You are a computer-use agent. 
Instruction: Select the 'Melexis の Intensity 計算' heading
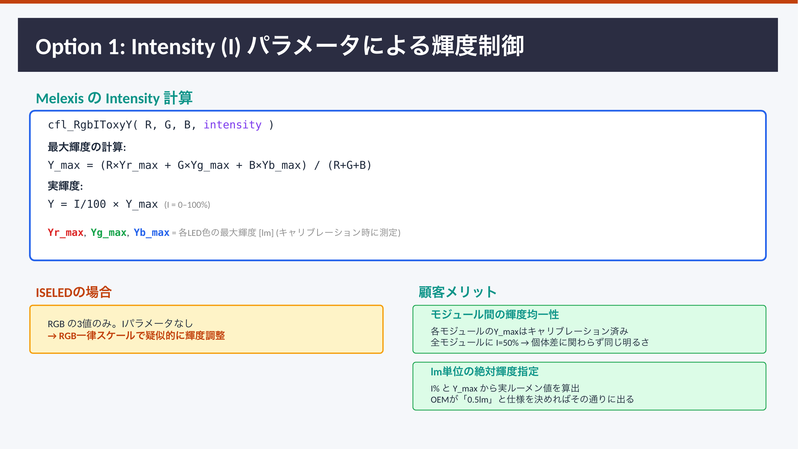click(114, 98)
